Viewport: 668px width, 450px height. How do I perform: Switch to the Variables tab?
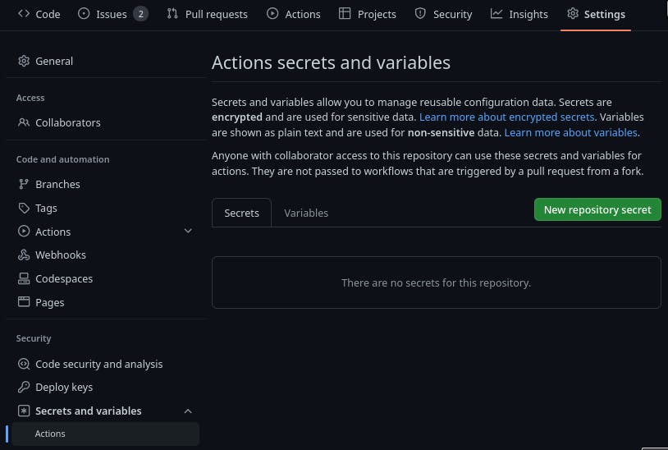click(306, 213)
